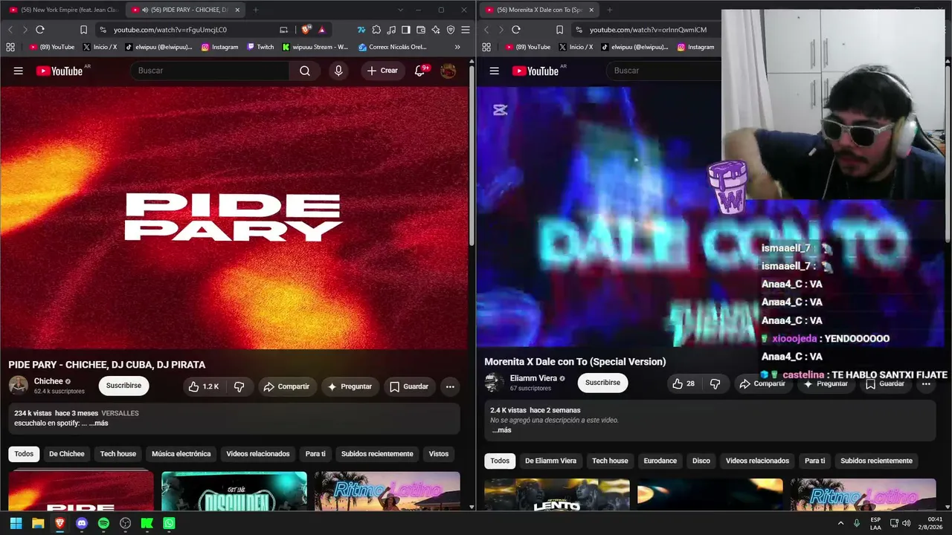
Task: Dislike the PIDE PARY video
Action: coord(239,386)
